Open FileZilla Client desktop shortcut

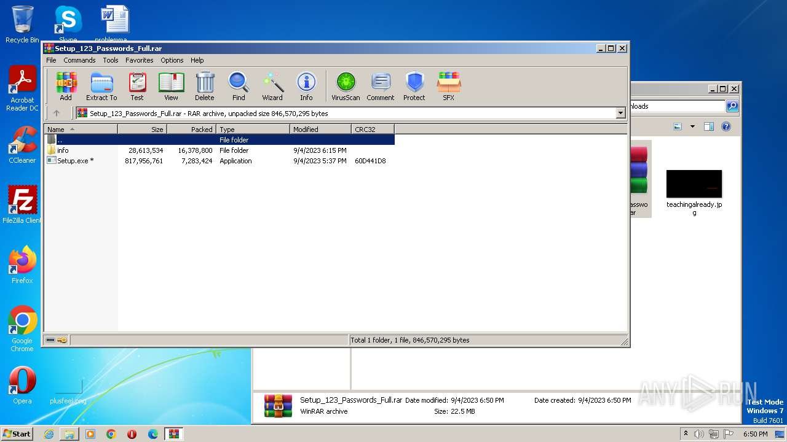(x=22, y=205)
